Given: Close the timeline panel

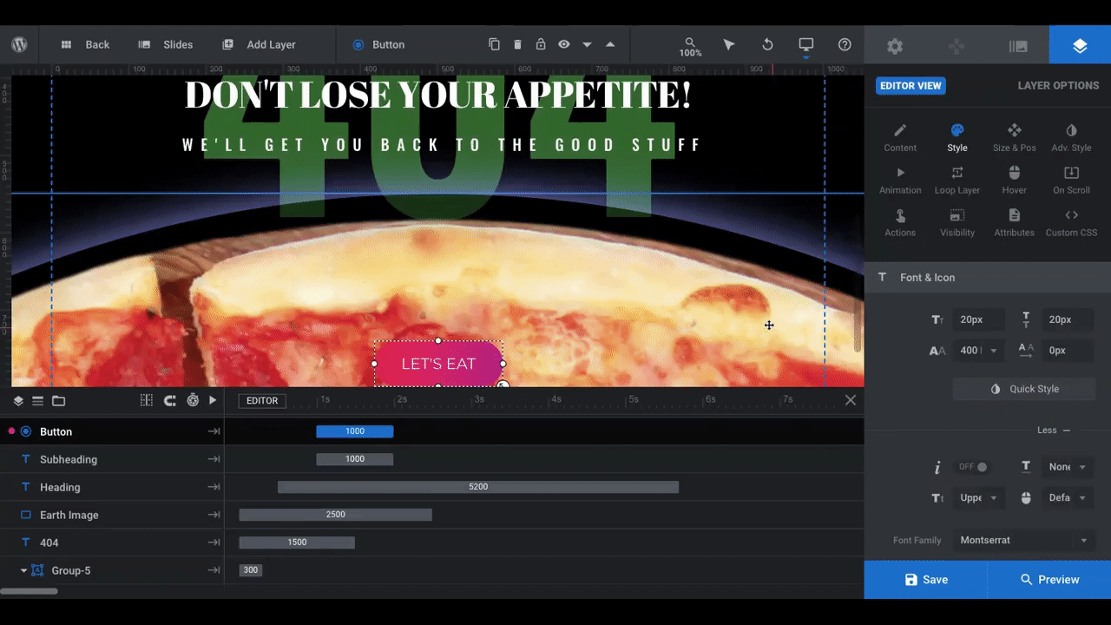Looking at the screenshot, I should click(x=851, y=400).
